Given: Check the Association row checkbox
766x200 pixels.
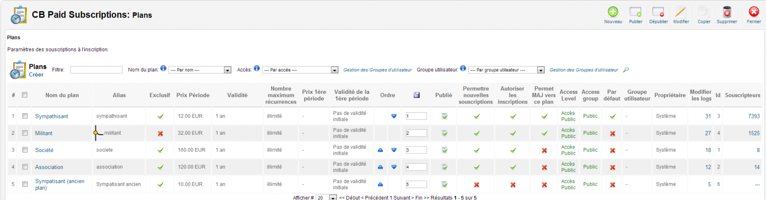Looking at the screenshot, I should (25, 167).
